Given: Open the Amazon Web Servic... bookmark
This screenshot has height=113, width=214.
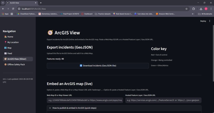Looking at the screenshot, I should (x=165, y=14).
